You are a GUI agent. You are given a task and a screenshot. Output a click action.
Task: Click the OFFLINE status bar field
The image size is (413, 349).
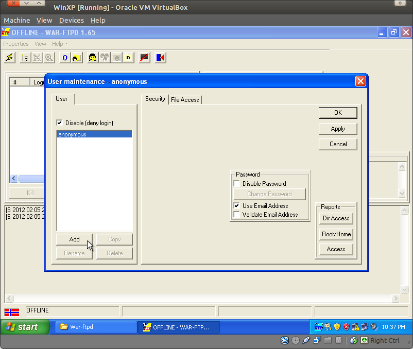click(72, 311)
